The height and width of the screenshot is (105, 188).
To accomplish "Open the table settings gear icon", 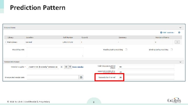I will point(179,32).
